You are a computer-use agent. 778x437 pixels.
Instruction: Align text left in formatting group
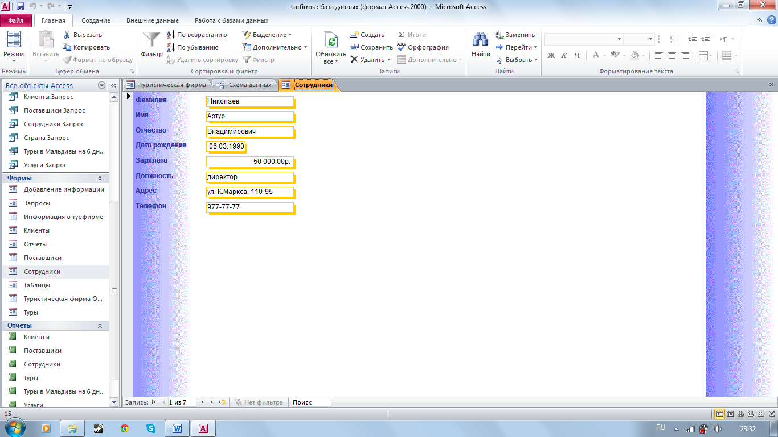659,55
